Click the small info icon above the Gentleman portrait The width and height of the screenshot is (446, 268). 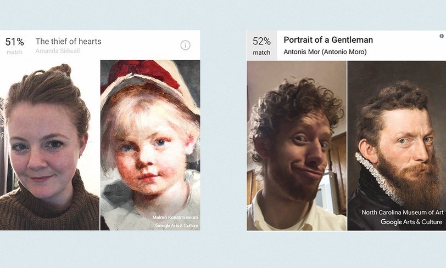[x=442, y=36]
